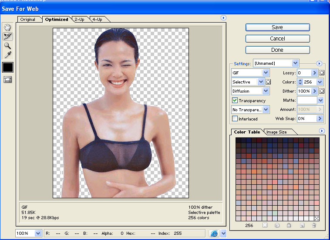
Task: Click the Done button
Action: (x=277, y=50)
